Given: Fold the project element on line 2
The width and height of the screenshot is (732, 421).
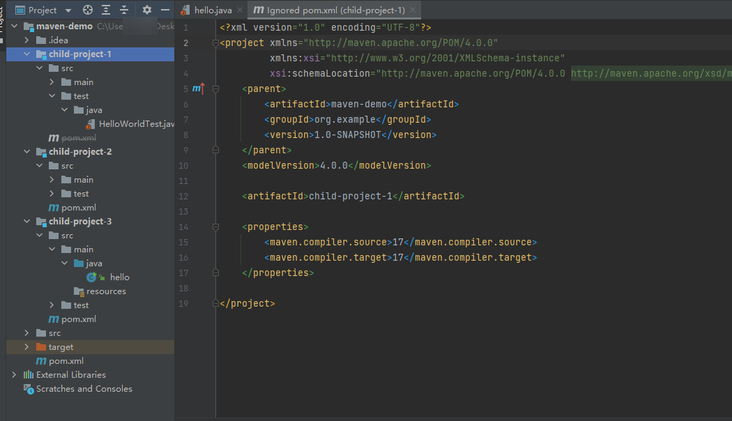Looking at the screenshot, I should (x=215, y=43).
